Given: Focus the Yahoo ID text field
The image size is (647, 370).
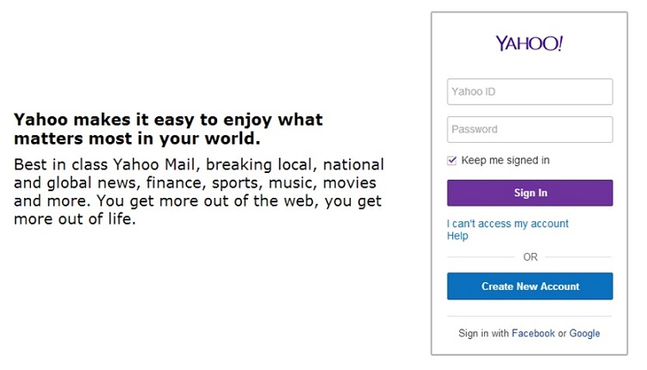Looking at the screenshot, I should tap(530, 91).
